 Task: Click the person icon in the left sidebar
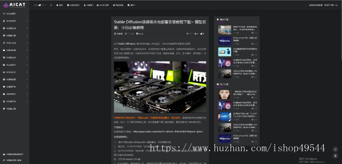coord(4,101)
